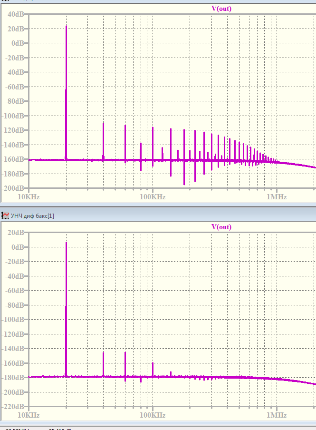Click -180dB label in УНЧ диф бакс[1] plot

click(13, 378)
